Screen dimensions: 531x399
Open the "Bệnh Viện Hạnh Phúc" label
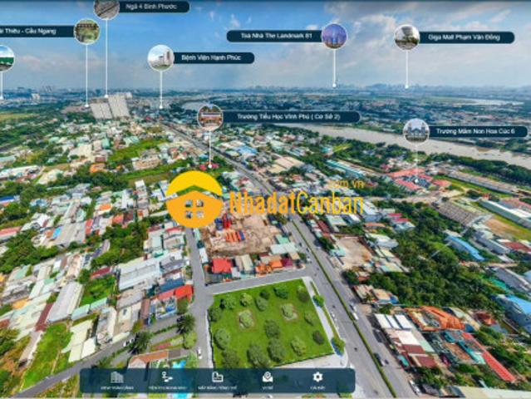click(x=213, y=58)
